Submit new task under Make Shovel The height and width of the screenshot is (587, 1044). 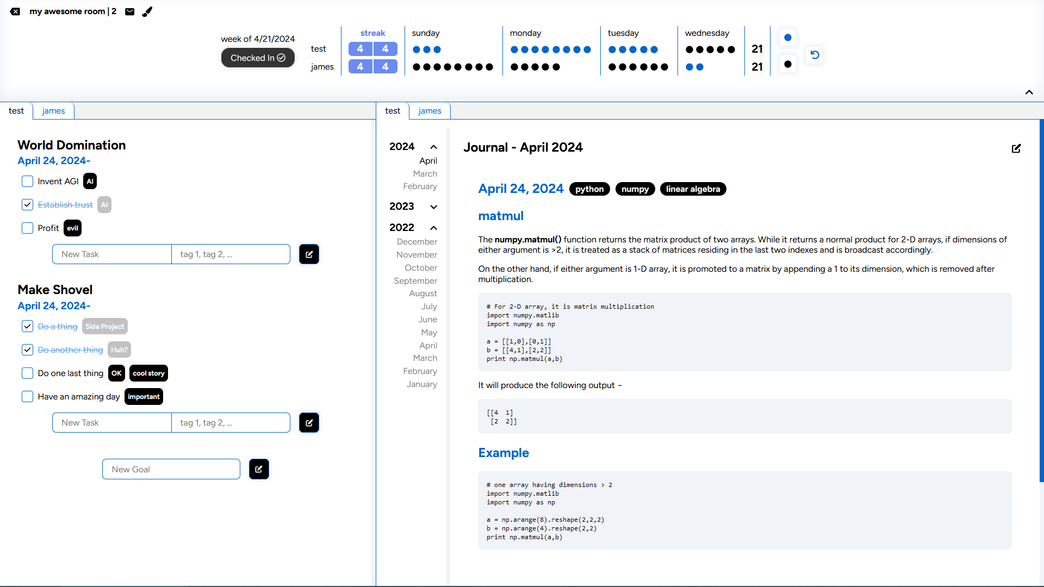pyautogui.click(x=309, y=423)
